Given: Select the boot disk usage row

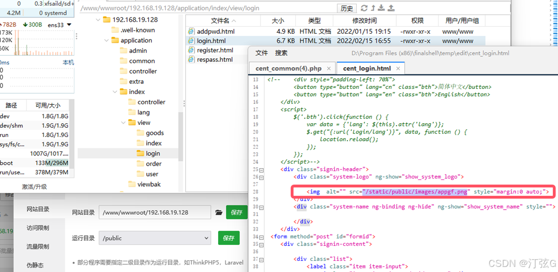Looking at the screenshot, I should pos(35,163).
